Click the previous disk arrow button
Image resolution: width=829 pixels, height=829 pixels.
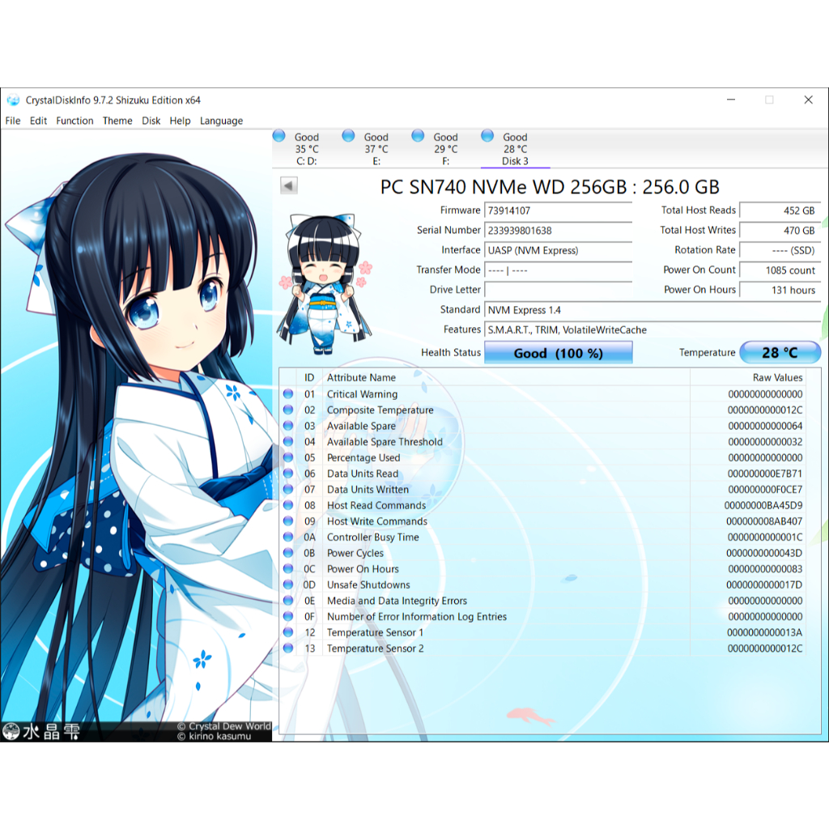tap(289, 186)
